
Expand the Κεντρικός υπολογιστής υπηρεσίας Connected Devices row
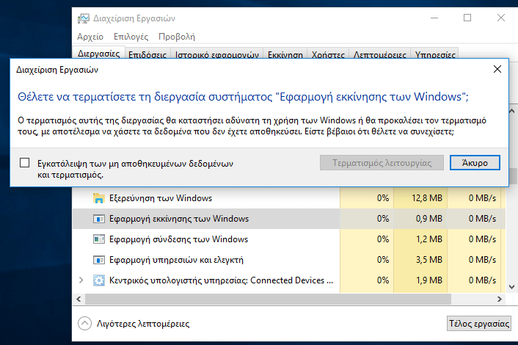pos(81,280)
